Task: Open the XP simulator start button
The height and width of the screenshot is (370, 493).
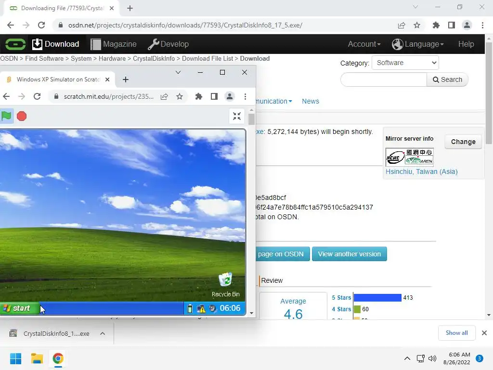Action: point(19,308)
